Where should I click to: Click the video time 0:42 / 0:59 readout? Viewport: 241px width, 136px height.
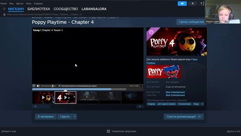click(x=134, y=86)
